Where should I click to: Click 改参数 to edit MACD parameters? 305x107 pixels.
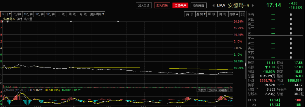click(x=202, y=90)
